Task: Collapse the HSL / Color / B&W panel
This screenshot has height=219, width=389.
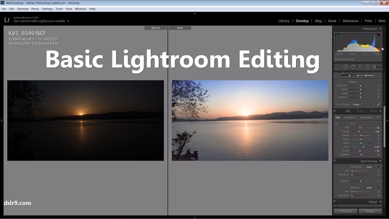Action: click(380, 111)
